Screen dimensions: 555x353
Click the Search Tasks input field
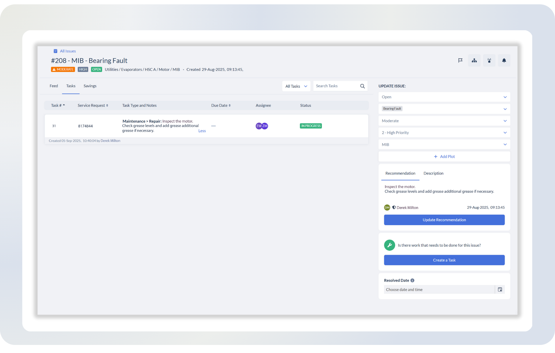click(x=336, y=86)
